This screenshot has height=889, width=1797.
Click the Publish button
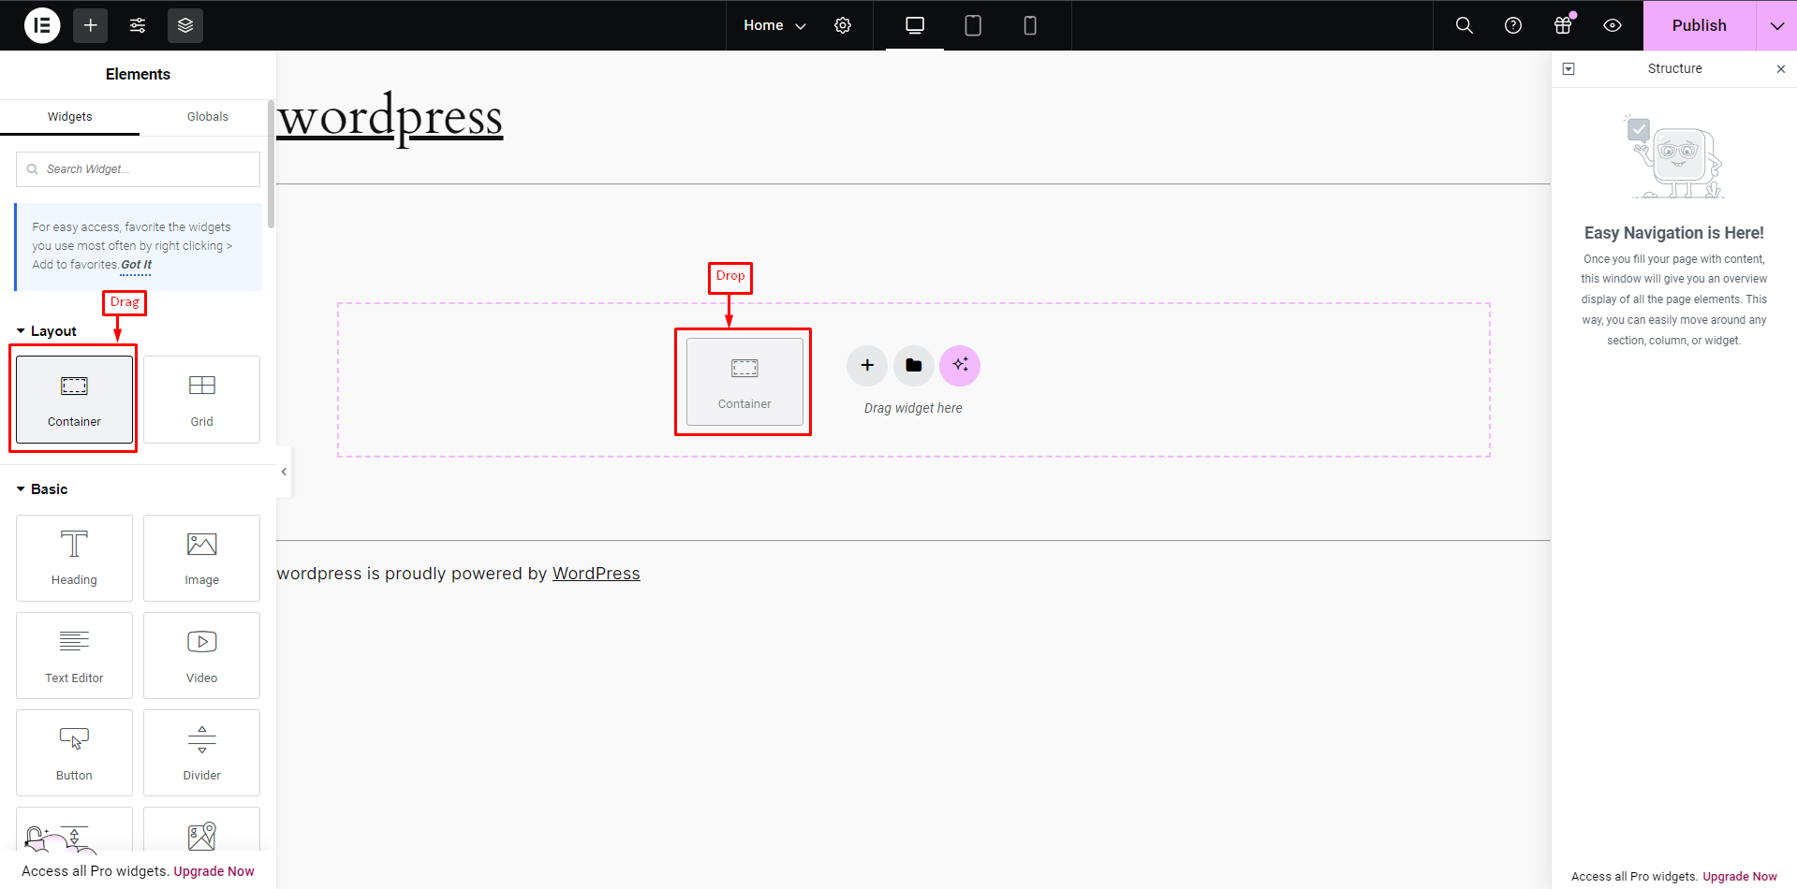click(x=1699, y=25)
